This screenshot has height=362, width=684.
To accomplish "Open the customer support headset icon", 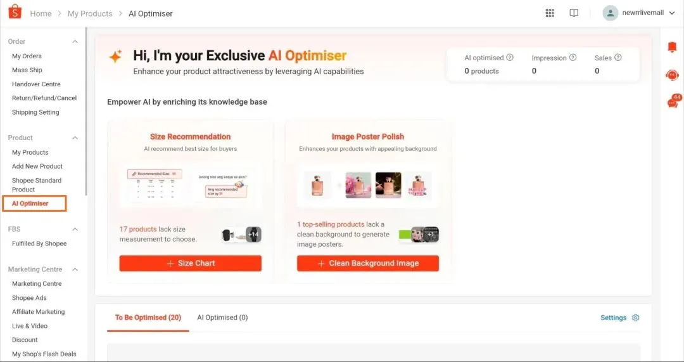I will (x=672, y=75).
